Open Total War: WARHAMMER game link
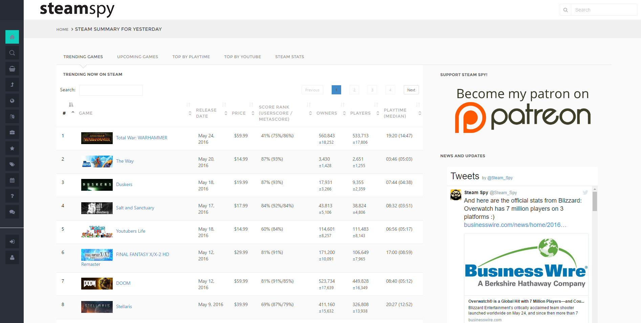 (142, 138)
